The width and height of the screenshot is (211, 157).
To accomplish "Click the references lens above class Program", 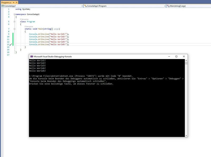I will click(24, 19).
